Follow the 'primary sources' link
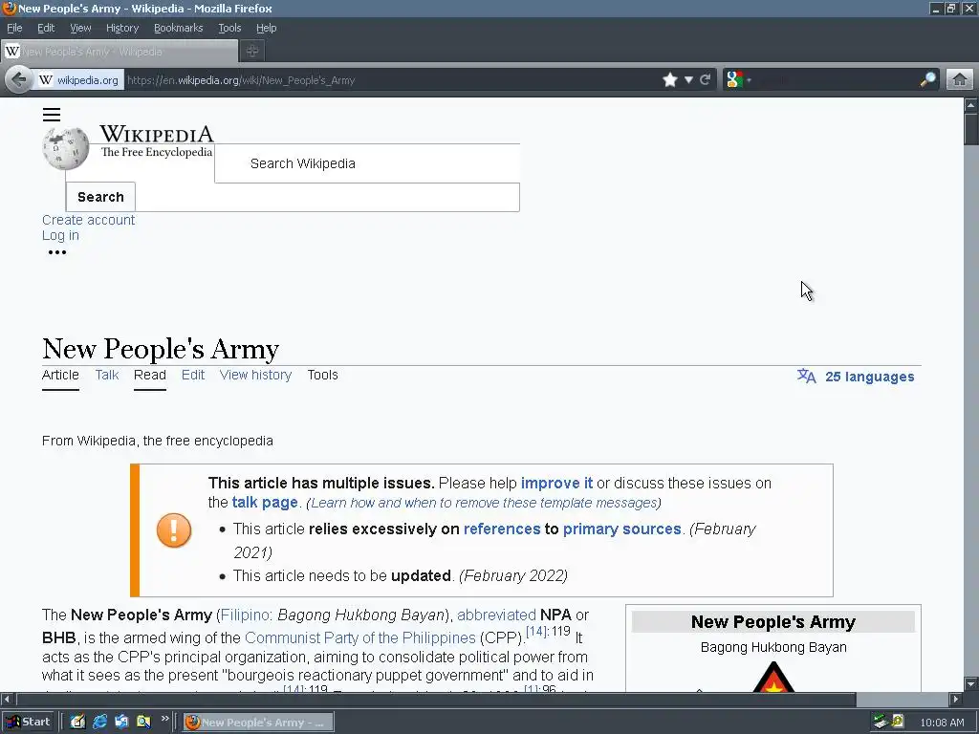 tap(621, 529)
